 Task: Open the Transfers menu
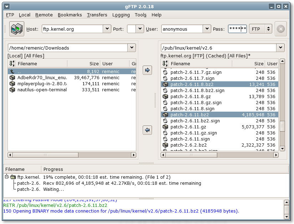[97, 15]
